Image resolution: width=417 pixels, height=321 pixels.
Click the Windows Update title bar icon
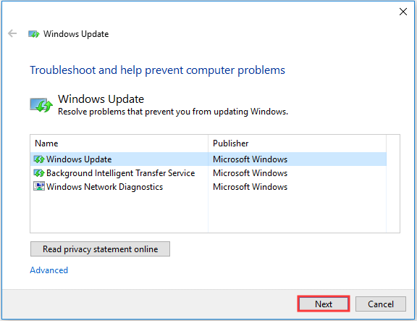click(34, 34)
